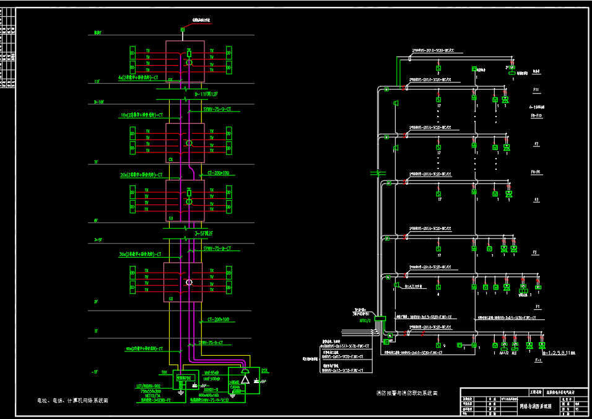
Task: Click the left diagram title '电视、电话、计算机网络系统图'
Action: pyautogui.click(x=72, y=400)
